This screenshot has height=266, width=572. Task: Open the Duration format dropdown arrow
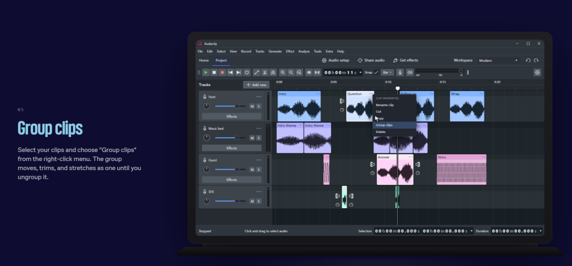coord(540,231)
